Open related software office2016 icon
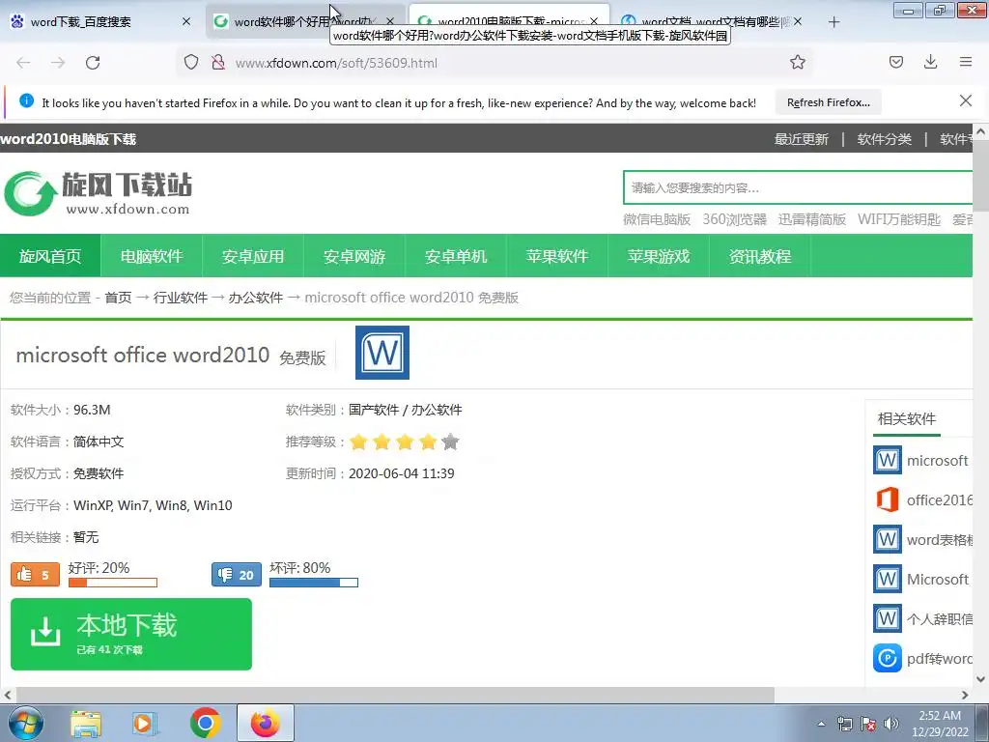 tap(888, 499)
